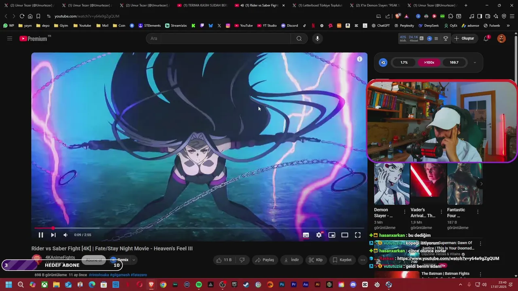Show video info card icon
Image resolution: width=518 pixels, height=291 pixels.
tap(359, 59)
